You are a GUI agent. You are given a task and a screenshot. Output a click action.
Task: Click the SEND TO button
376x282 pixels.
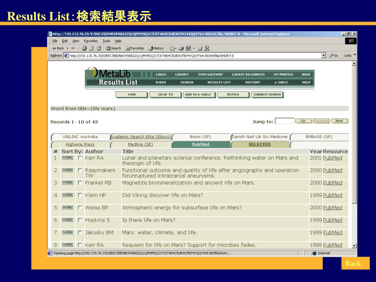[165, 94]
